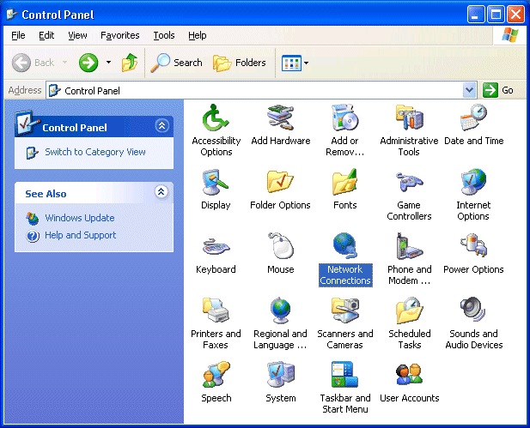Click the green Forward arrow button

88,63
